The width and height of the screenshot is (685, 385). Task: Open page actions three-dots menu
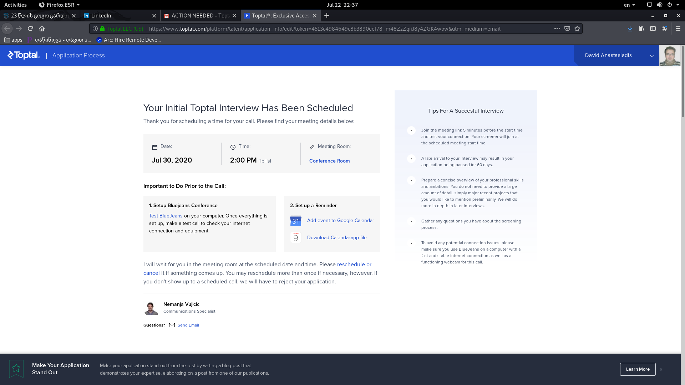coord(557,29)
